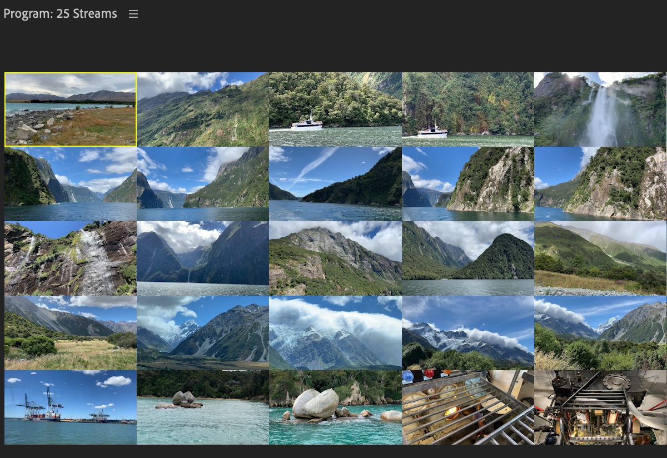Image resolution: width=667 pixels, height=458 pixels.
Task: Select fourth-row fifth stream with green shrubs
Action: click(600, 333)
